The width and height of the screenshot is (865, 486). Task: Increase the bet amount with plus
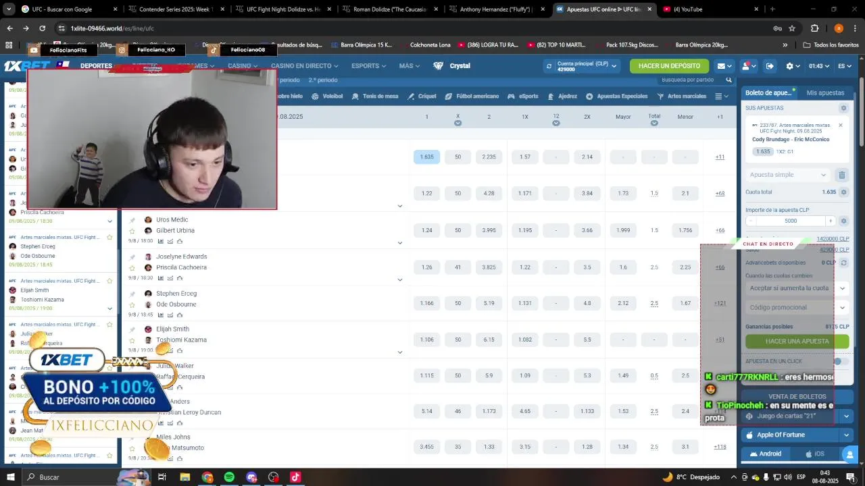click(x=831, y=221)
